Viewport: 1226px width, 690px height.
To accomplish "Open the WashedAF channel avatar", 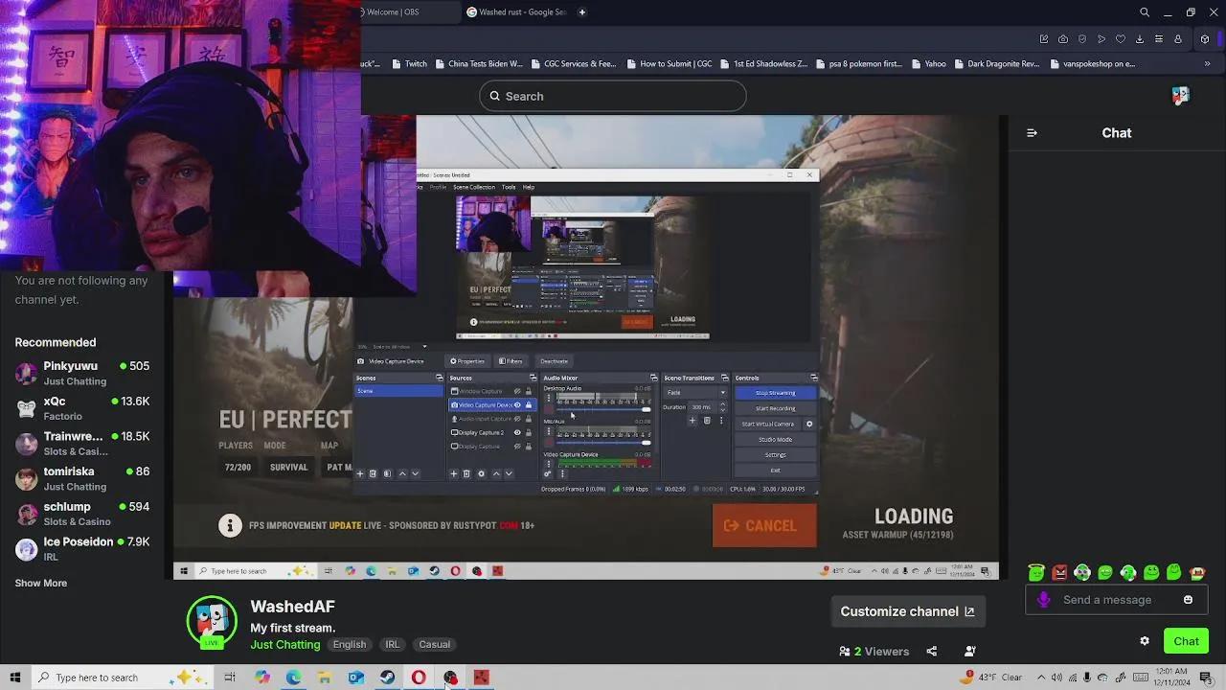I will (x=212, y=621).
